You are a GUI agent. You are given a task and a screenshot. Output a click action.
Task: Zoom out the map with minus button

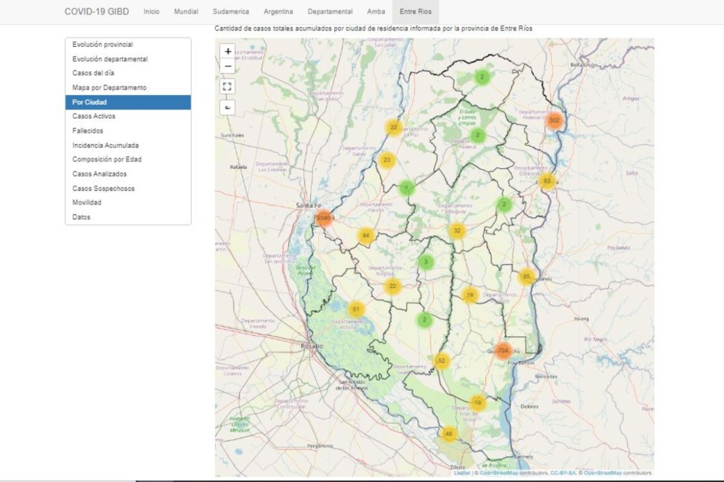click(x=228, y=66)
